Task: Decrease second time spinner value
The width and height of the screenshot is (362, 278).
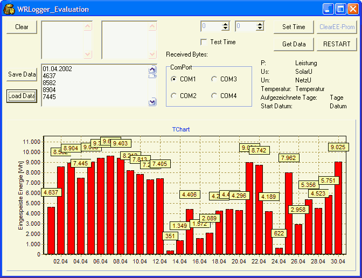Action: click(260, 29)
